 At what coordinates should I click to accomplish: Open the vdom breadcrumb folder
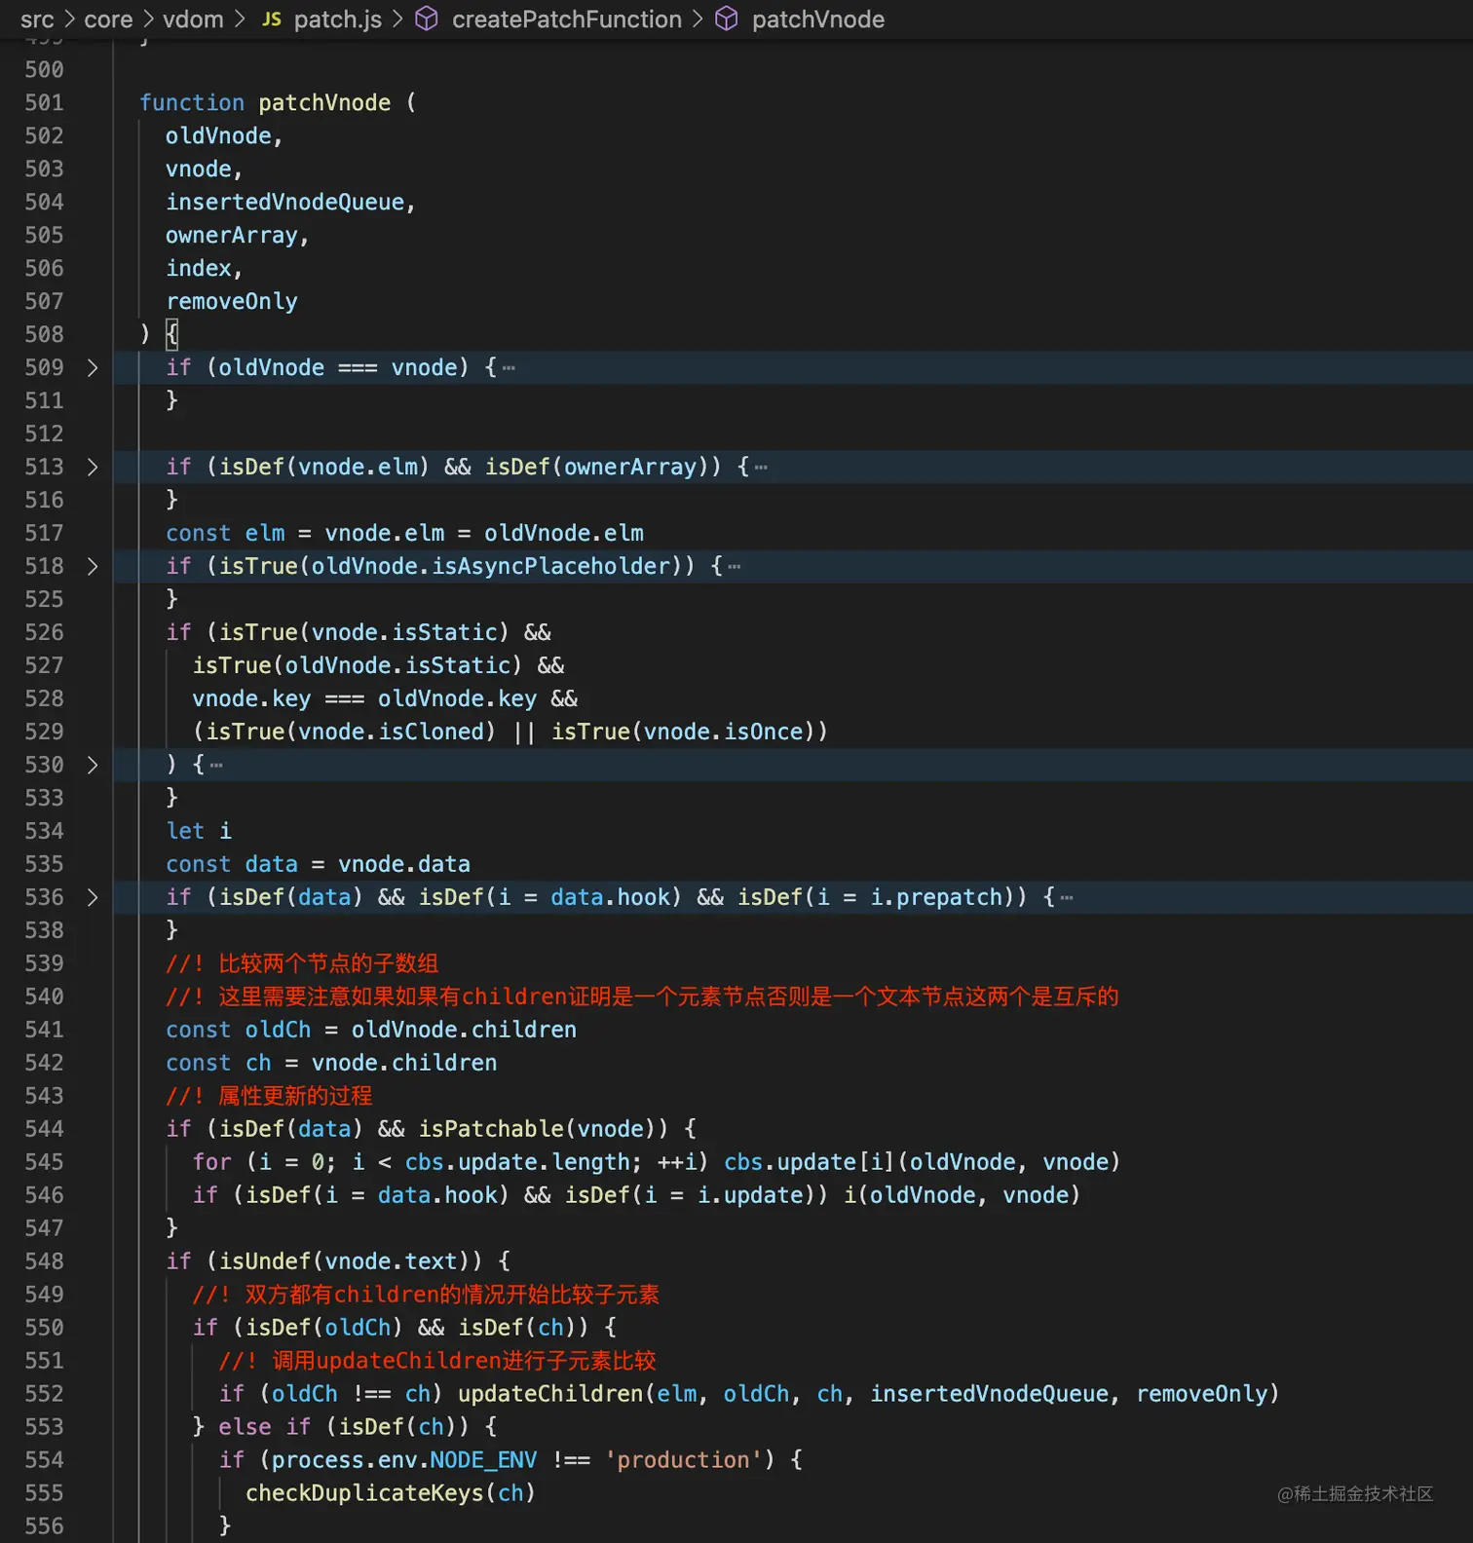pyautogui.click(x=193, y=19)
